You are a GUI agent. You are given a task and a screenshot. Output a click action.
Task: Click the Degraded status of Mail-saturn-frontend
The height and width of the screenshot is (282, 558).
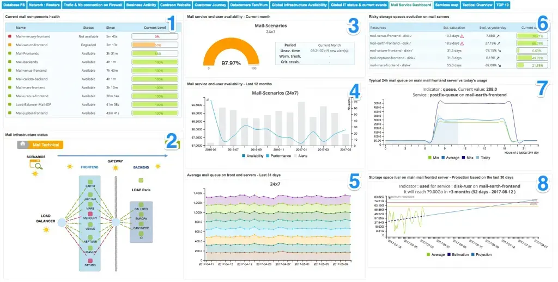click(x=88, y=45)
